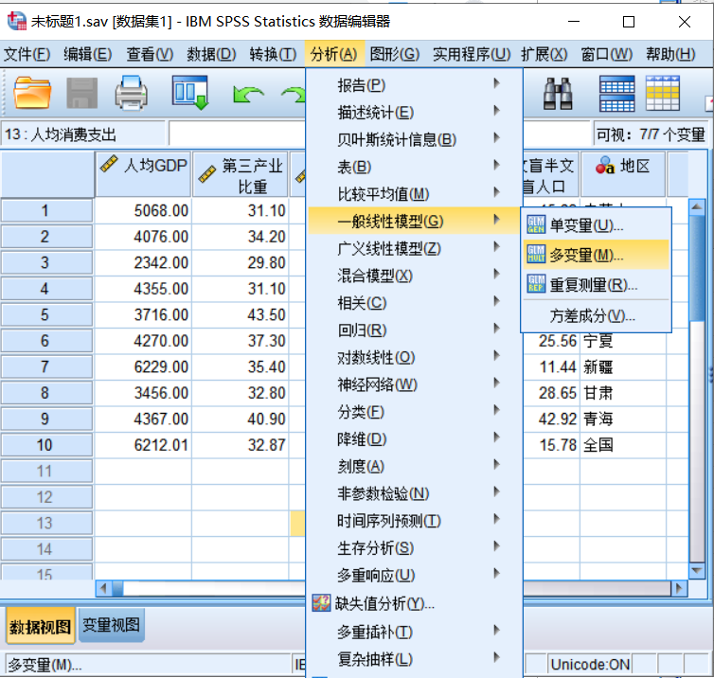
Task: Click the GLM GEN Univariate icon
Action: click(x=536, y=225)
